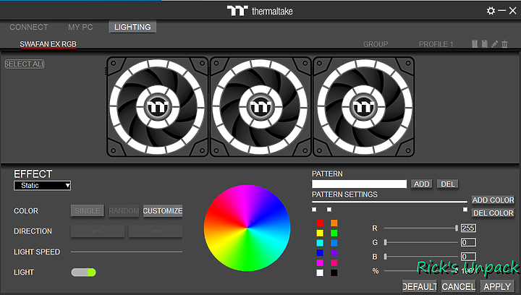Viewport: 521px width, 295px height.
Task: Choose the white color swatch
Action: (x=320, y=273)
